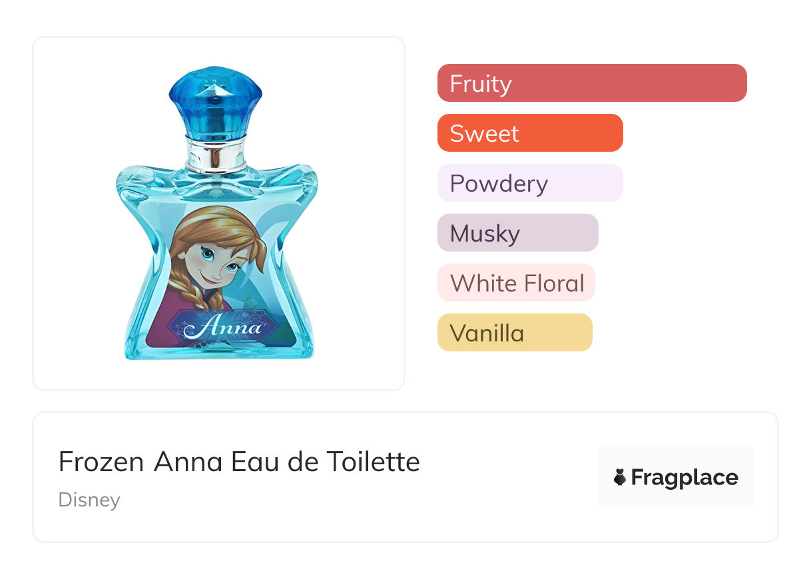The height and width of the screenshot is (575, 811).
Task: Click the word Frozen in the title
Action: pos(101,462)
